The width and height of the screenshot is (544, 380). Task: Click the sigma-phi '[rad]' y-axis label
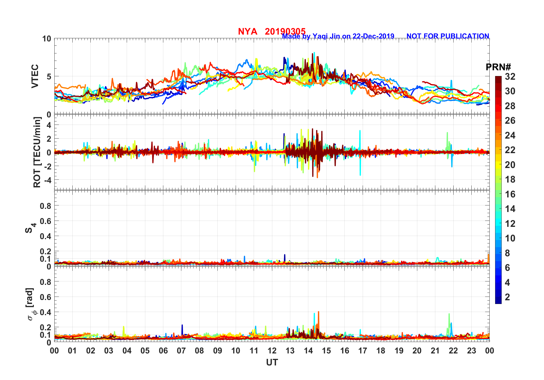tap(31, 304)
